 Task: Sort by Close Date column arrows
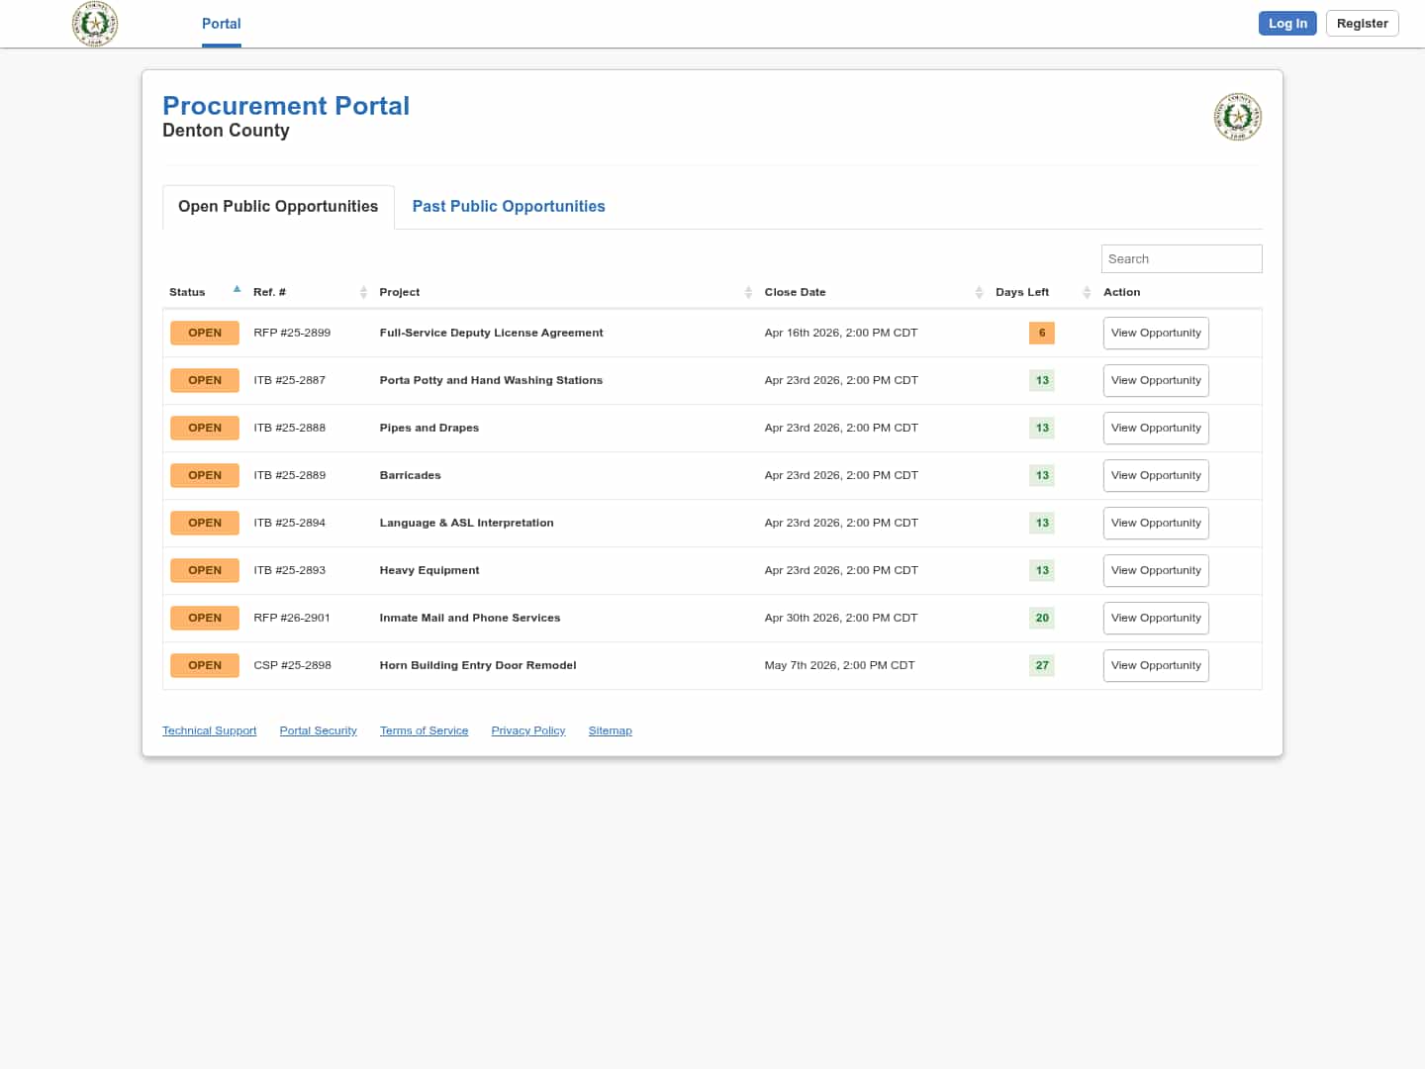coord(979,292)
